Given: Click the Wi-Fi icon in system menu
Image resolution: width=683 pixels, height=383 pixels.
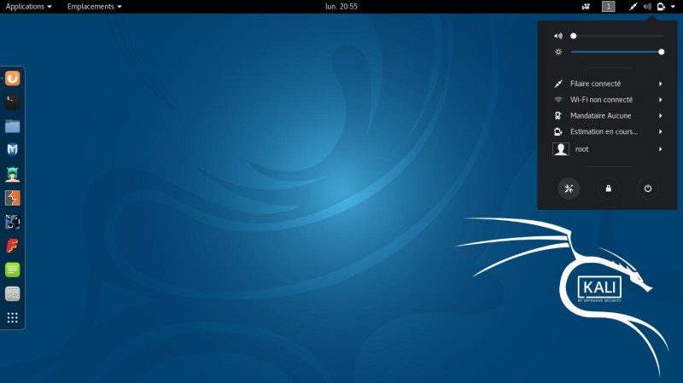Looking at the screenshot, I should click(558, 100).
